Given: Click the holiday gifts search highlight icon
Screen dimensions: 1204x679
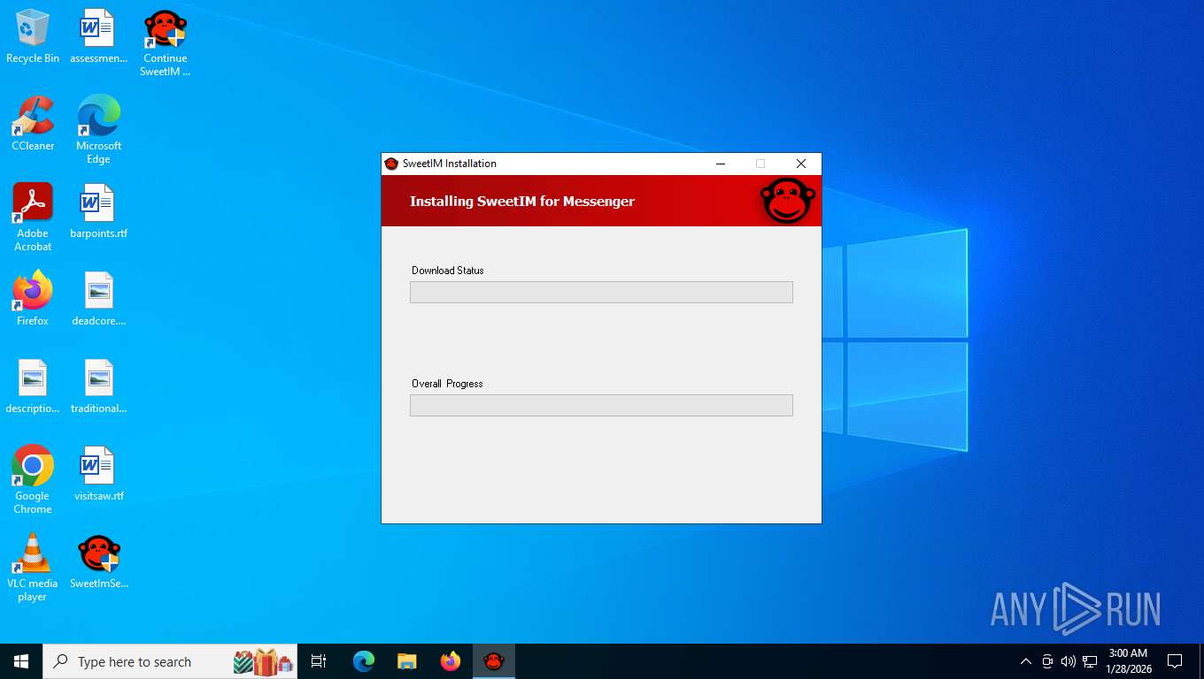Looking at the screenshot, I should click(x=263, y=661).
